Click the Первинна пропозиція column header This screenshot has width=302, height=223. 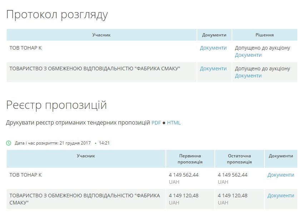click(190, 159)
